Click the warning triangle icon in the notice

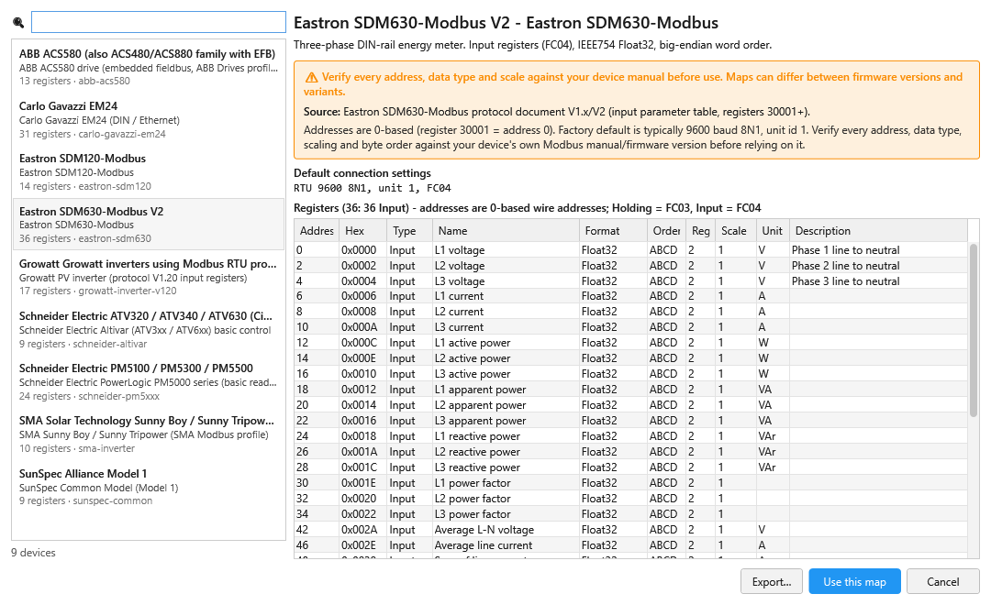pyautogui.click(x=311, y=78)
